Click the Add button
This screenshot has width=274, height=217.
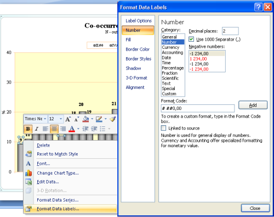point(253,105)
